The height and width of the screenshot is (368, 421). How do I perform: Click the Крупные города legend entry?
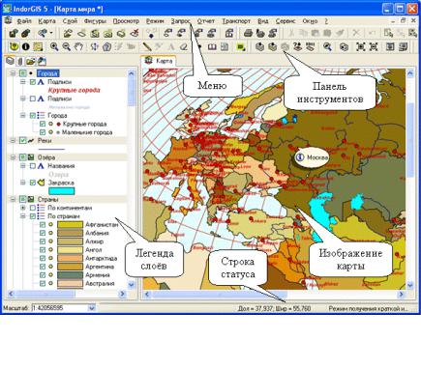point(84,124)
